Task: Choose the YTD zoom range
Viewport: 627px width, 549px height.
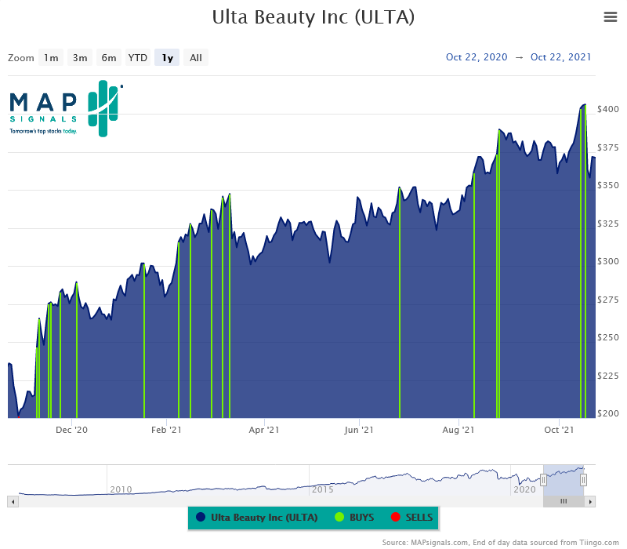Action: coord(138,57)
